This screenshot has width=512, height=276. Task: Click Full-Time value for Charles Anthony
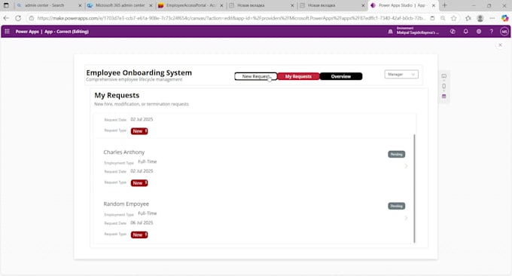(148, 161)
